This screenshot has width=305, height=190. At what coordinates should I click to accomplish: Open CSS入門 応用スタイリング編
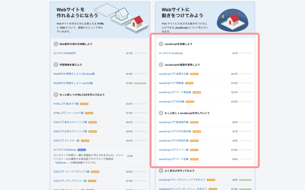click(x=70, y=131)
